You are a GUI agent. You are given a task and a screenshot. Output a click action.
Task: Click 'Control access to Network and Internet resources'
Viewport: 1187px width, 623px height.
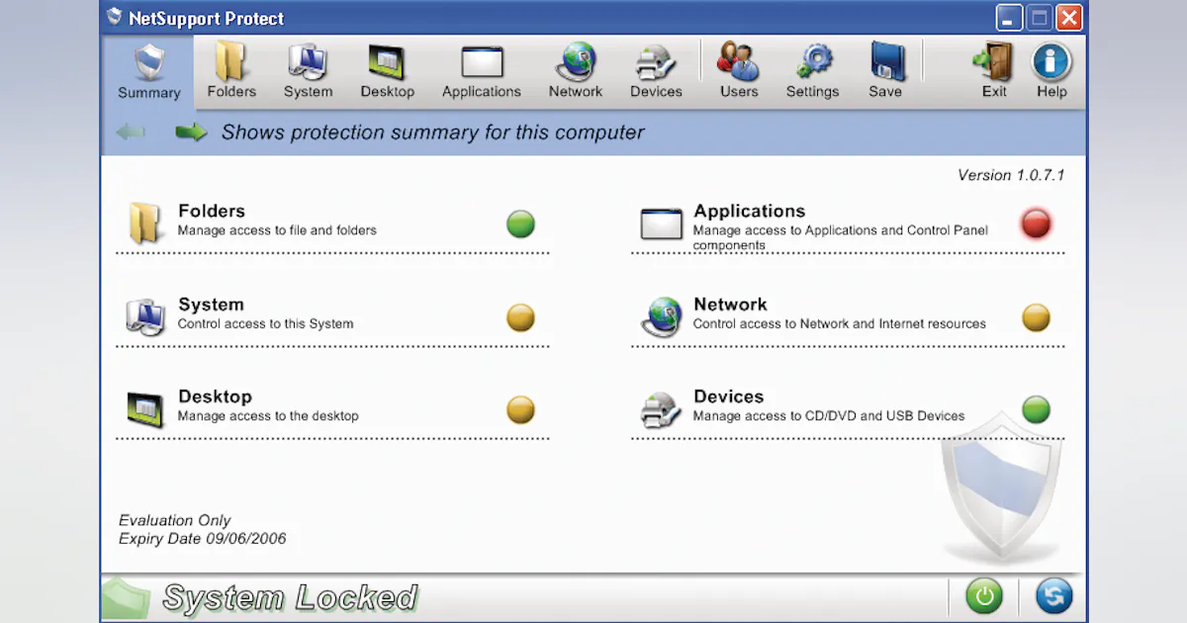(x=840, y=323)
